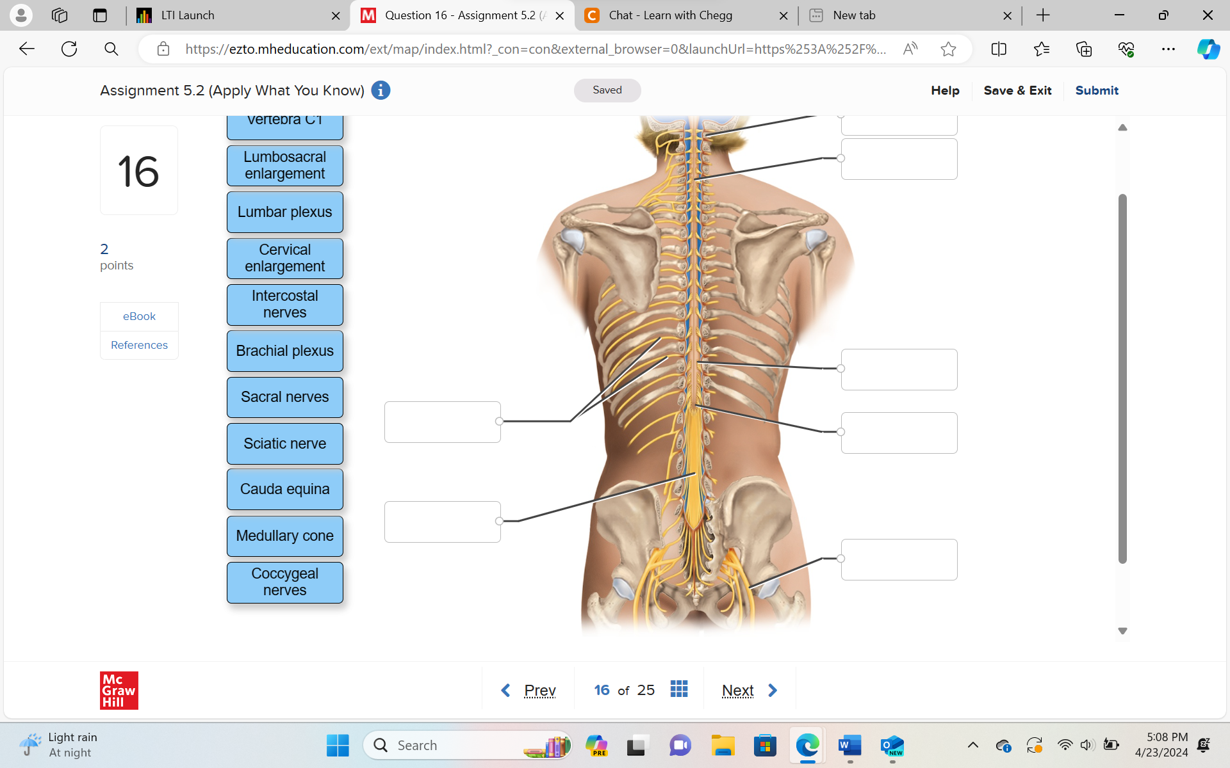Click the McGraw Hill logo
The image size is (1230, 768).
tap(119, 691)
